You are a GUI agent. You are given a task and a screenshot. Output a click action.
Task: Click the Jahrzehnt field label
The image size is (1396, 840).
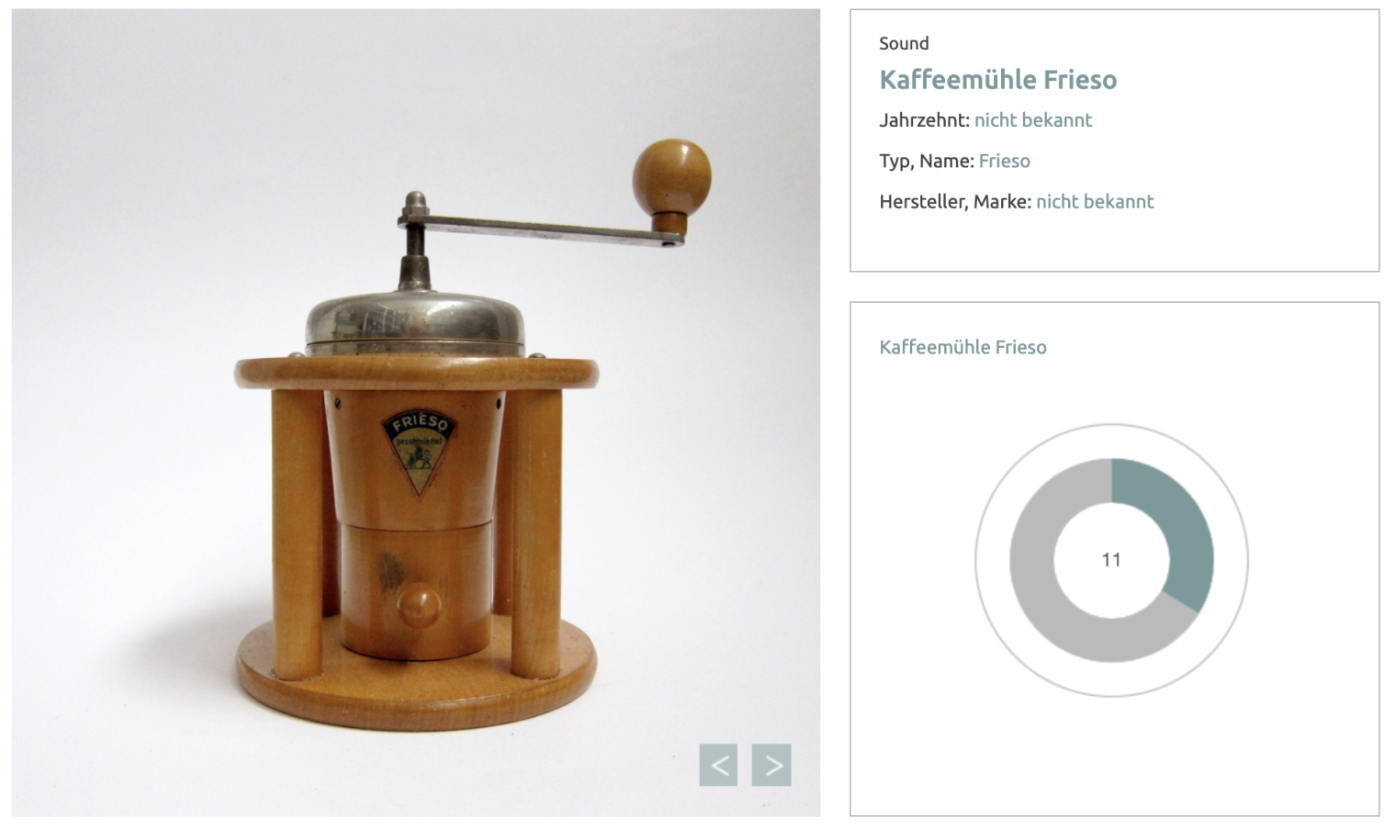[x=924, y=120]
